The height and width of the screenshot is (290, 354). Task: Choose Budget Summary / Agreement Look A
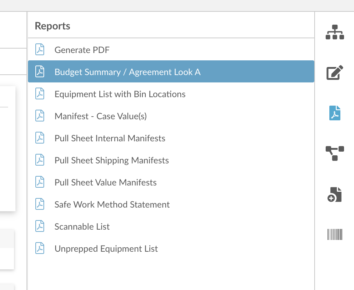(171, 72)
